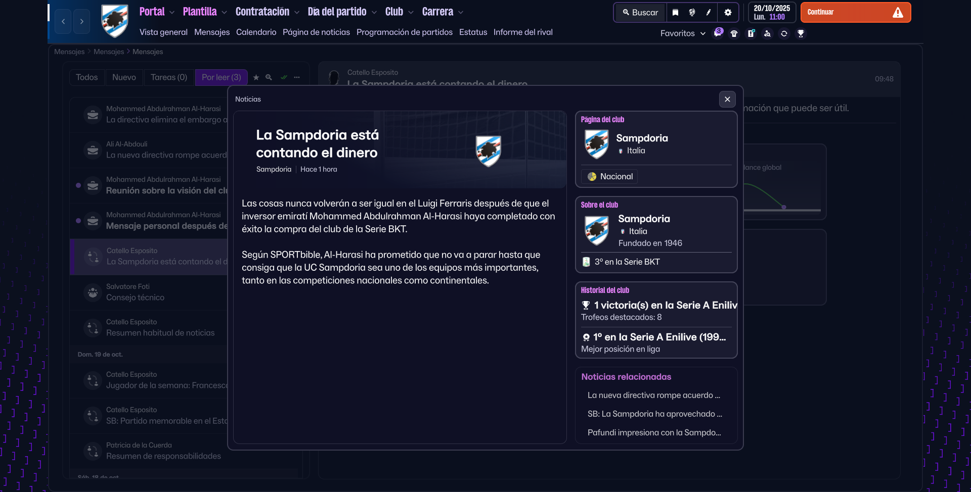Viewport: 971px width, 492px height.
Task: Click the shirt squad shortcut icon
Action: (734, 33)
